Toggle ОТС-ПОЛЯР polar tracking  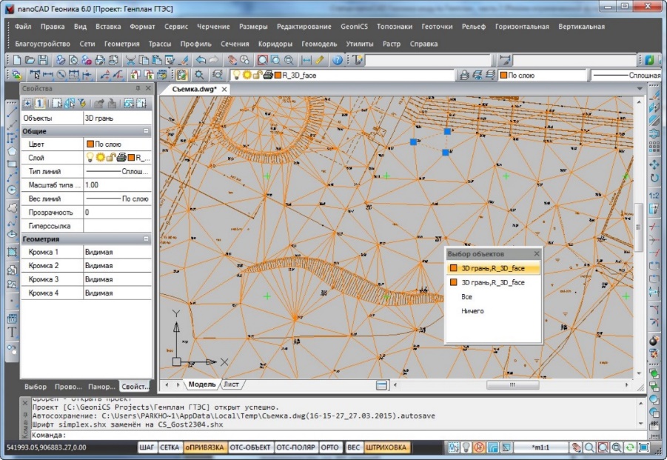coord(295,447)
